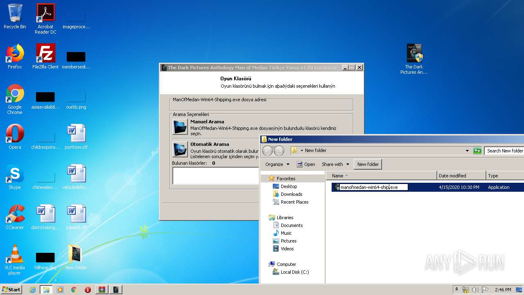Image resolution: width=524 pixels, height=295 pixels.
Task: Select VLC media player desktop shortcut
Action: tap(15, 260)
